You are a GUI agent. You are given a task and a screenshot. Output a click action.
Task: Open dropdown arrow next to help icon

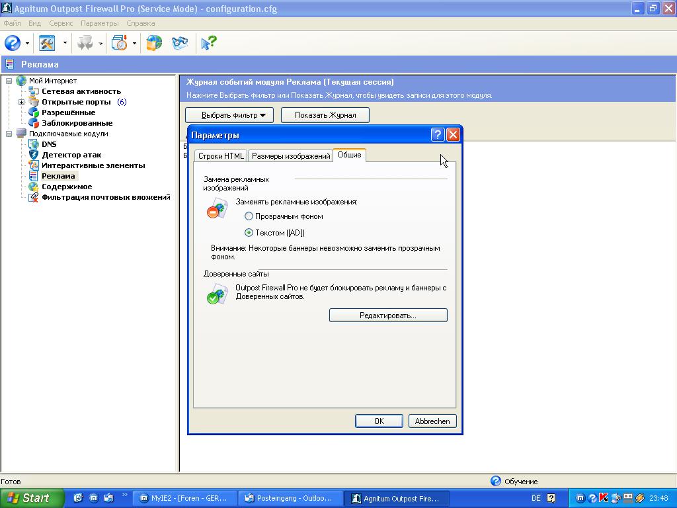(x=27, y=43)
